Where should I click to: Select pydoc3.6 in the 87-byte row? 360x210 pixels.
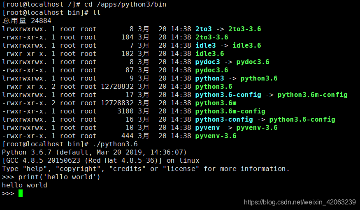tap(212, 70)
